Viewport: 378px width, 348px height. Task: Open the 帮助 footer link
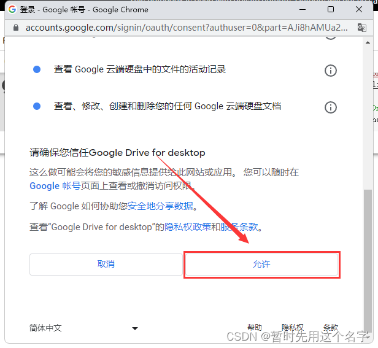(x=255, y=328)
